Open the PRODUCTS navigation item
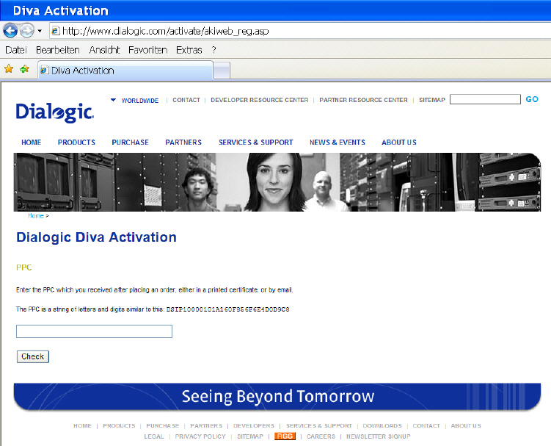 pos(76,143)
